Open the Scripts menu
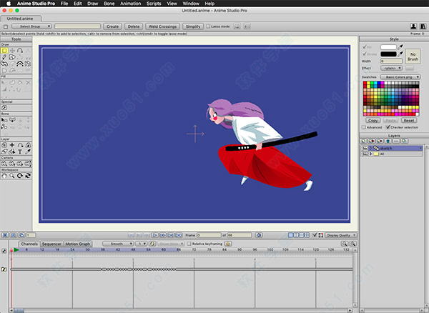429x313 pixels. pyautogui.click(x=154, y=4)
